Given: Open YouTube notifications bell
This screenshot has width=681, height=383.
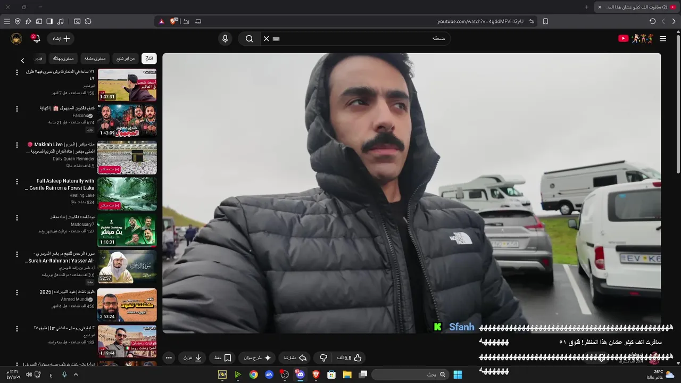Looking at the screenshot, I should [35, 38].
